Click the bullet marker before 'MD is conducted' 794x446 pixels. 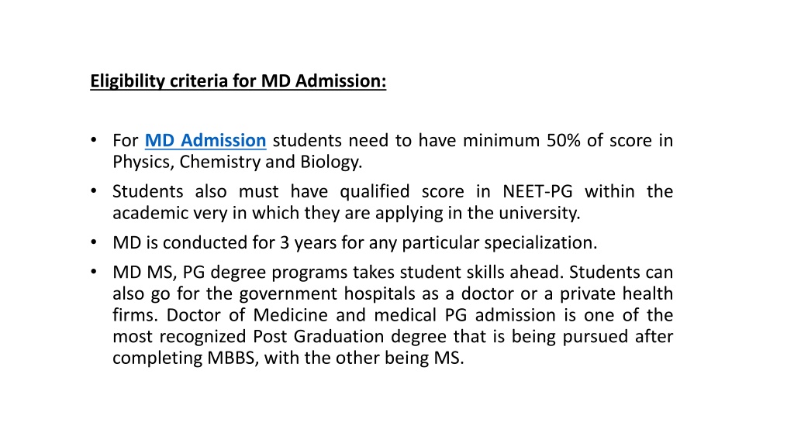pyautogui.click(x=94, y=242)
